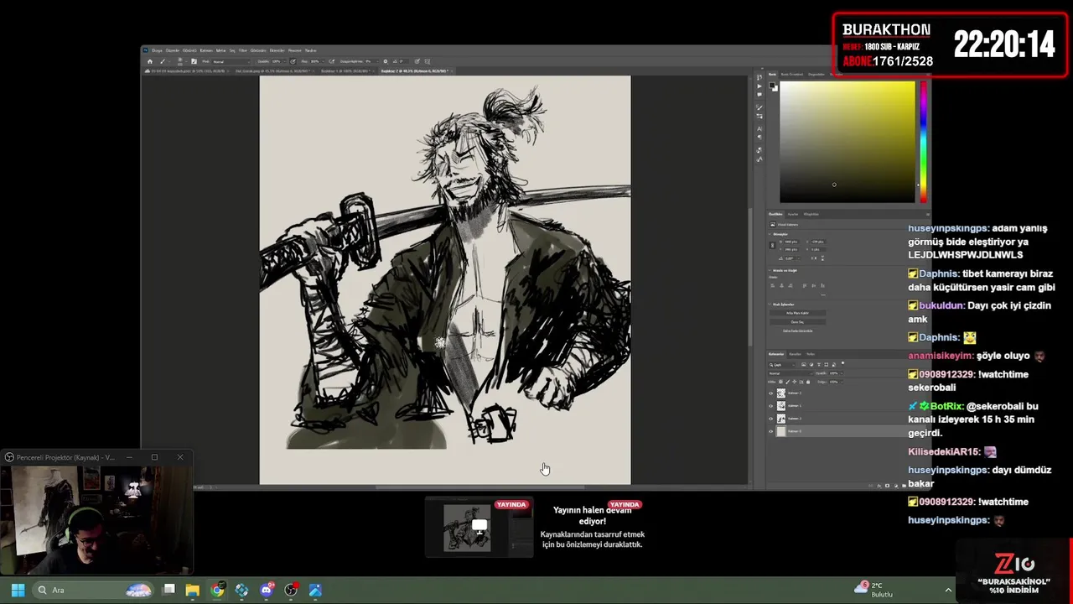
Task: Switch to the Kitaplıklar tab
Action: coord(811,214)
